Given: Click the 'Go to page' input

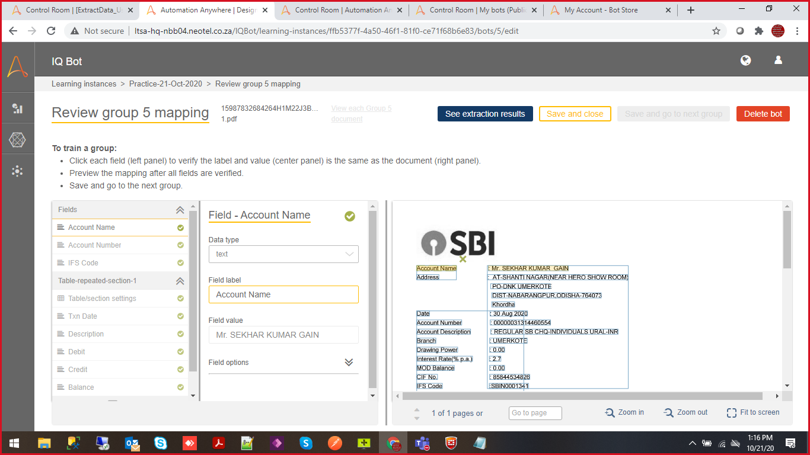Looking at the screenshot, I should point(535,413).
